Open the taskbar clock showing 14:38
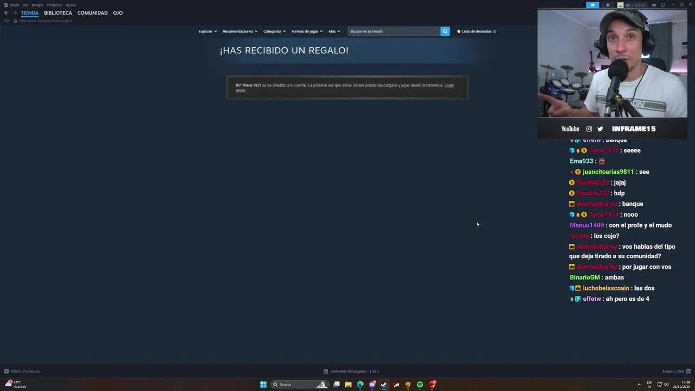Screen dimensions: 695x391 pyautogui.click(x=681, y=384)
